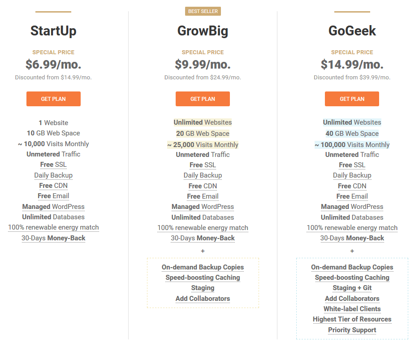The width and height of the screenshot is (419, 343).
Task: Click On-demand Backup Copies in GrowBig
Action: tap(203, 267)
